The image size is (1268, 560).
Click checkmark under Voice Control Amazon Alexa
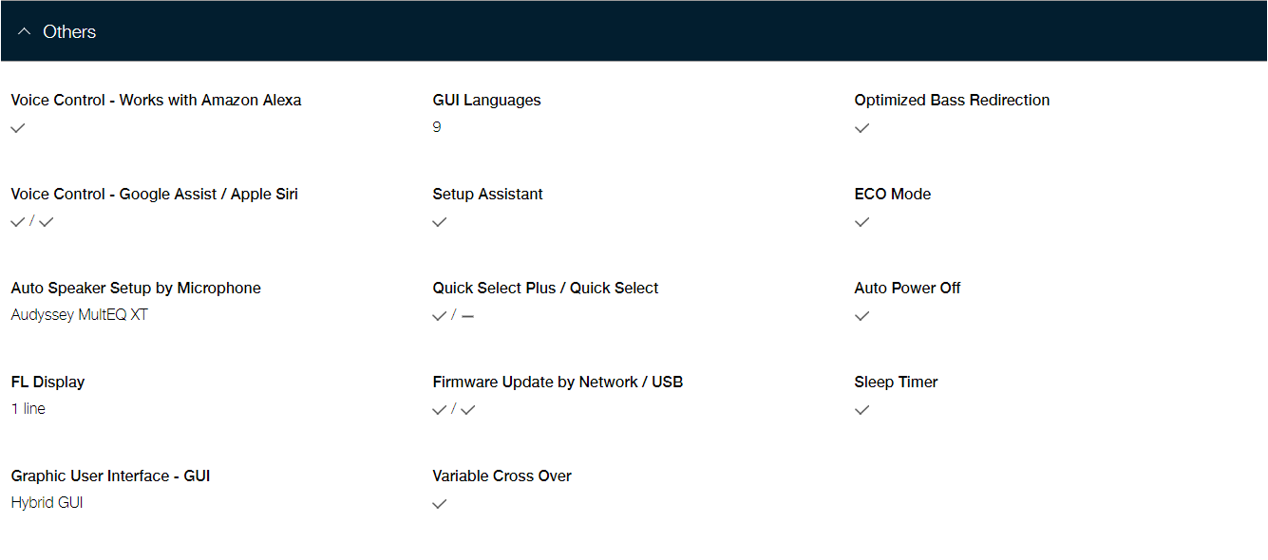[18, 128]
